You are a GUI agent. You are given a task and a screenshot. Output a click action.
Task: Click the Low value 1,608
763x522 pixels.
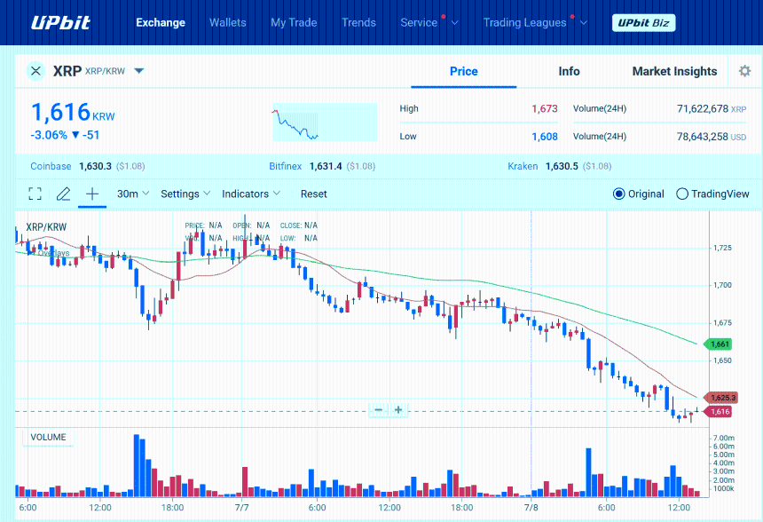point(545,137)
